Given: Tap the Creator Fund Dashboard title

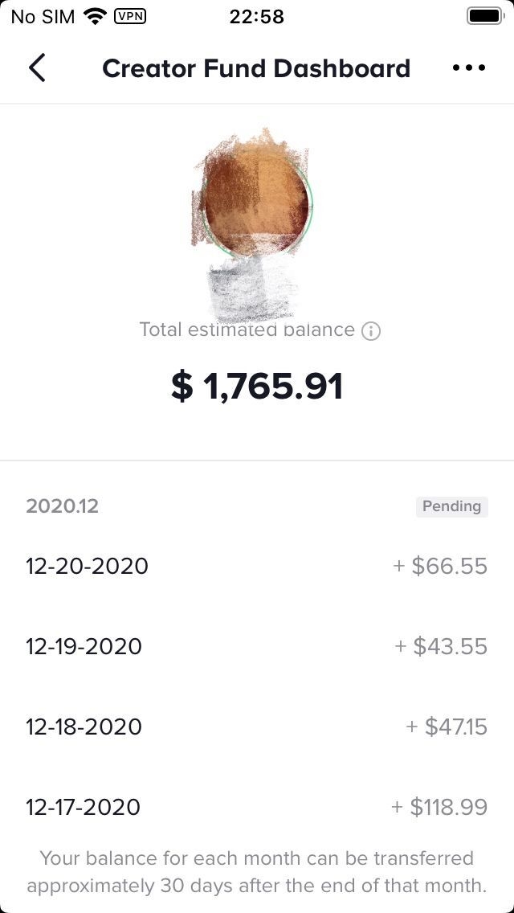Looking at the screenshot, I should 256,68.
